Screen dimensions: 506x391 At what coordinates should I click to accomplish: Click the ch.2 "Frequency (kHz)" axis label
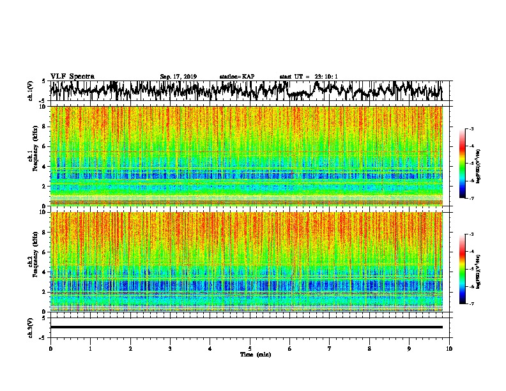(x=35, y=254)
